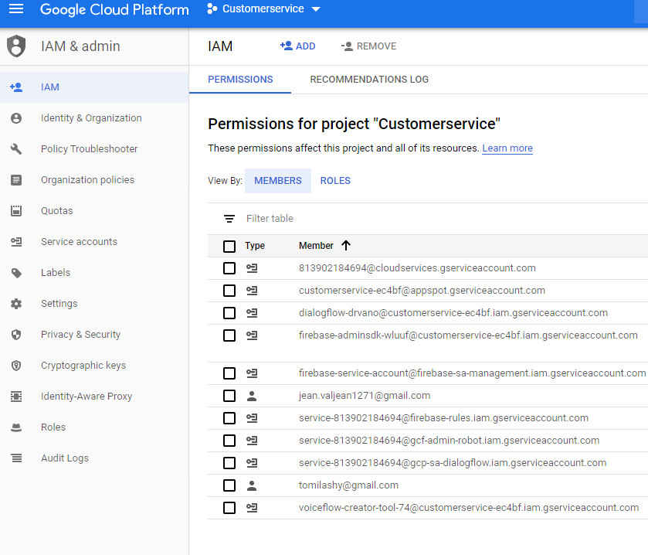
Task: Click the Quotas sidebar icon
Action: (16, 211)
